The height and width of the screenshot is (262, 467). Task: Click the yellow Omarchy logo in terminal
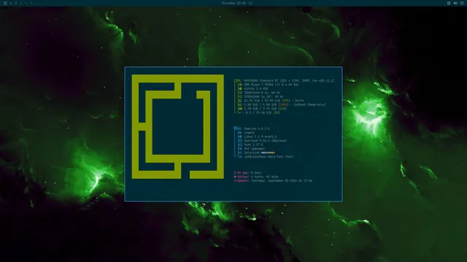(x=178, y=127)
